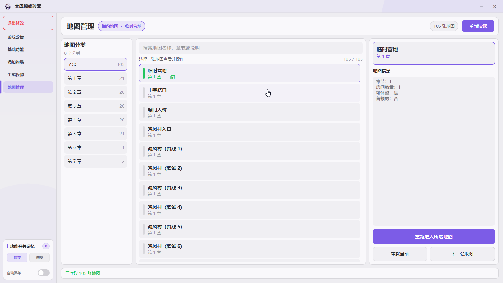
Task: Click 重载当前 button
Action: 400,254
